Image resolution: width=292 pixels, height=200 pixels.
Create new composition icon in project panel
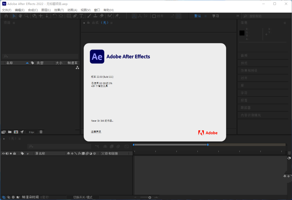tap(16, 132)
